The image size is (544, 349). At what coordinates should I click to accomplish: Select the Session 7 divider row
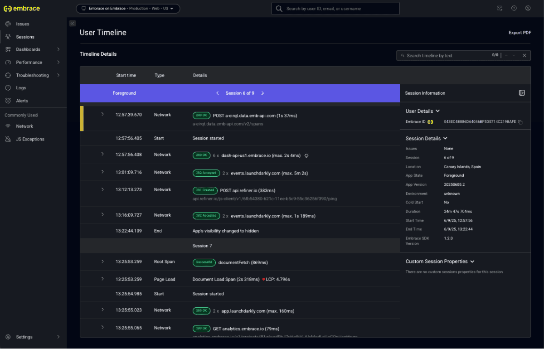click(x=240, y=246)
